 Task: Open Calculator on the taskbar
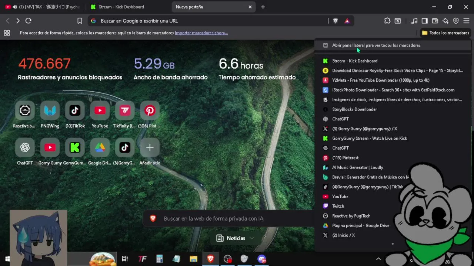[x=160, y=259]
